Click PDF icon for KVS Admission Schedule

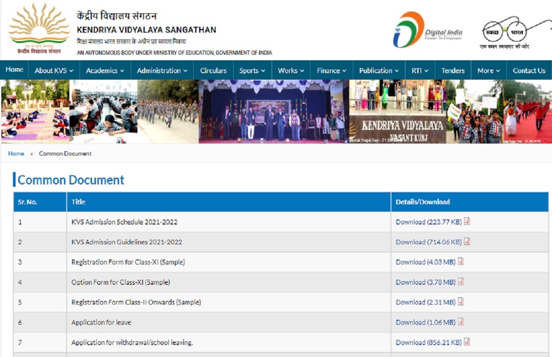click(467, 222)
